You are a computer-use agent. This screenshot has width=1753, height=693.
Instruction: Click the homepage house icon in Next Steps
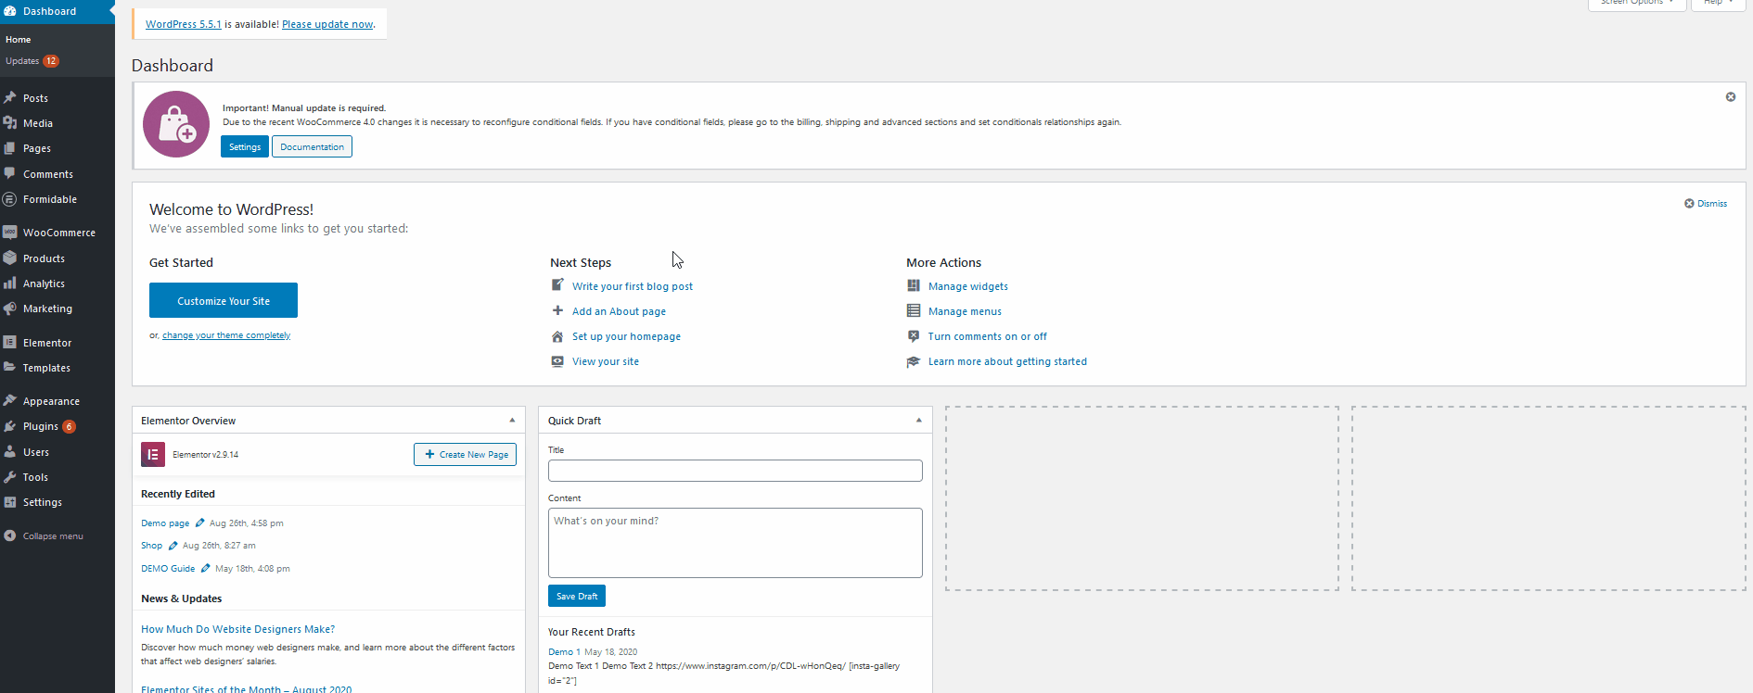[x=557, y=336]
